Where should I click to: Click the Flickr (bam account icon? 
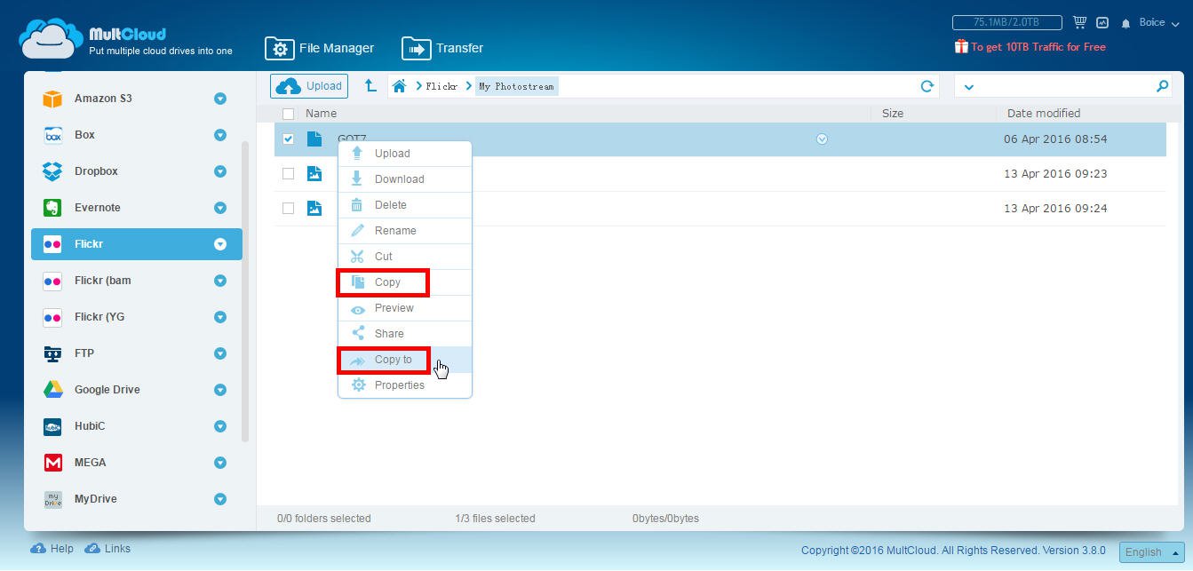pos(52,281)
